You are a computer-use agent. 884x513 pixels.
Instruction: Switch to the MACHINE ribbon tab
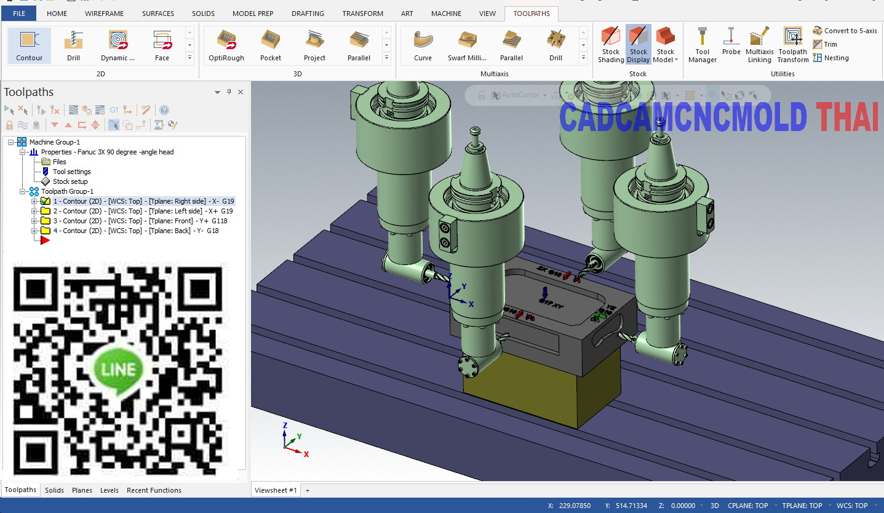tap(446, 13)
